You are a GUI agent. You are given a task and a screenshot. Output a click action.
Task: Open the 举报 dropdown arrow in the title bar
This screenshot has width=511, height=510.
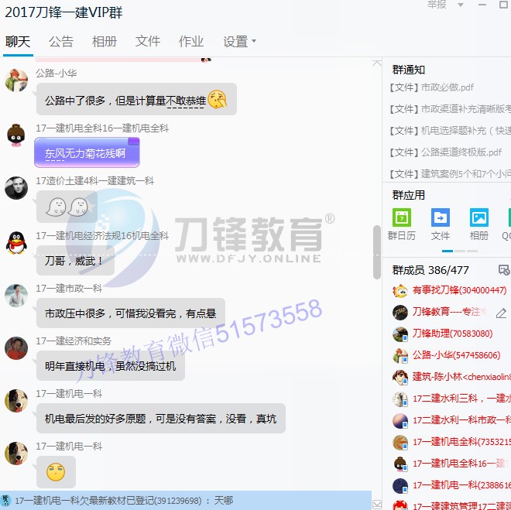pyautogui.click(x=461, y=5)
